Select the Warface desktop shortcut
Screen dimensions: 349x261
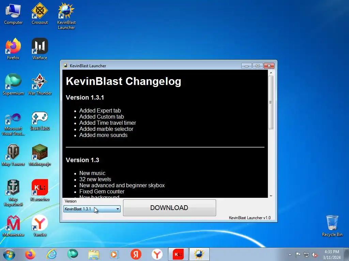40,49
